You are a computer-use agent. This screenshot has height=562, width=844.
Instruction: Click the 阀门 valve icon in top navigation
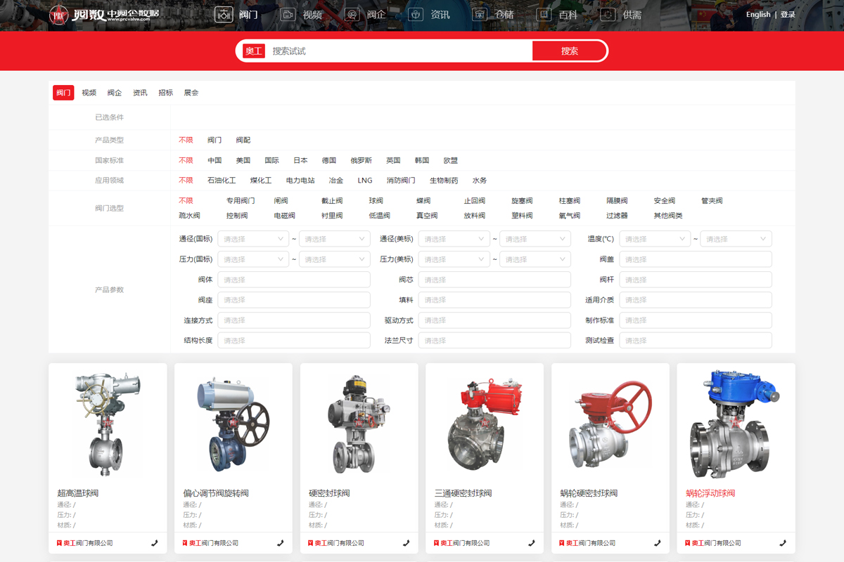pyautogui.click(x=224, y=14)
